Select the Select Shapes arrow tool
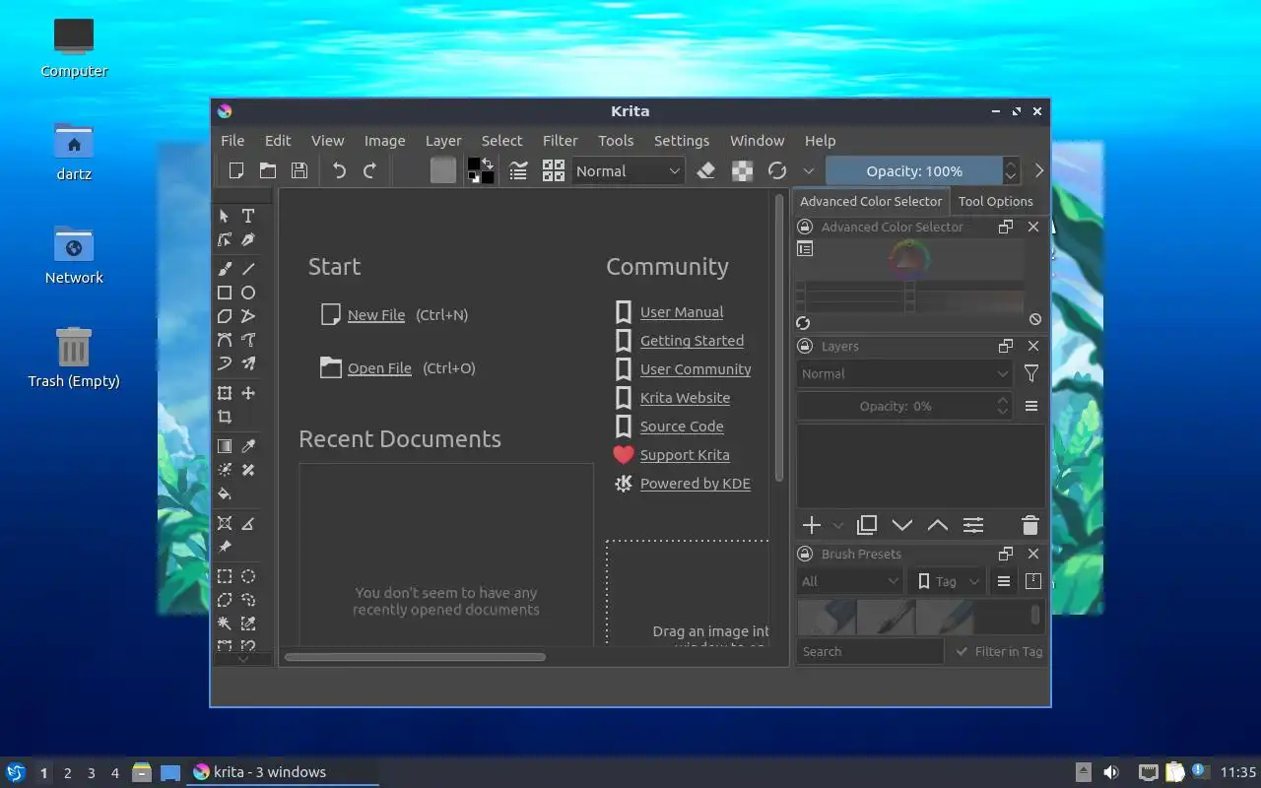Viewport: 1261px width, 788px height. point(225,216)
